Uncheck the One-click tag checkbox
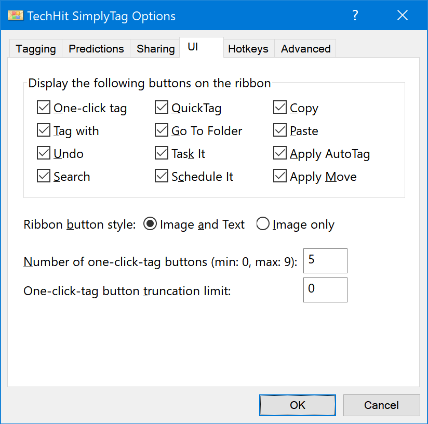Viewport: 428px width, 424px height. [x=44, y=107]
